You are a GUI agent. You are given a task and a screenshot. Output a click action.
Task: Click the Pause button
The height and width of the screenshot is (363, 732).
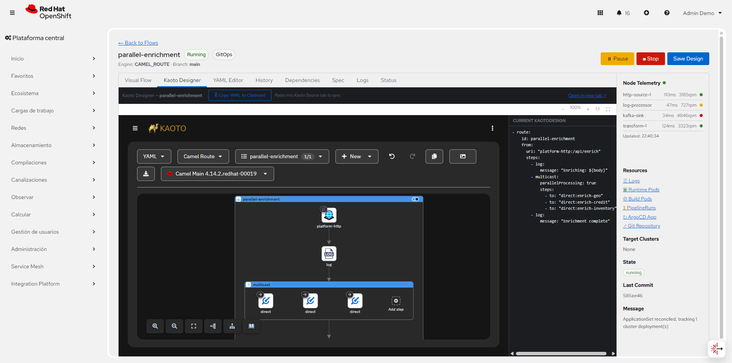pos(617,59)
